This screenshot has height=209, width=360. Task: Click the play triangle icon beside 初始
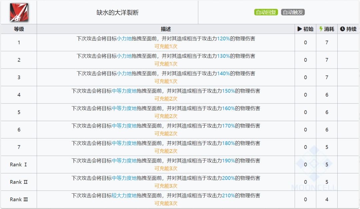300,29
